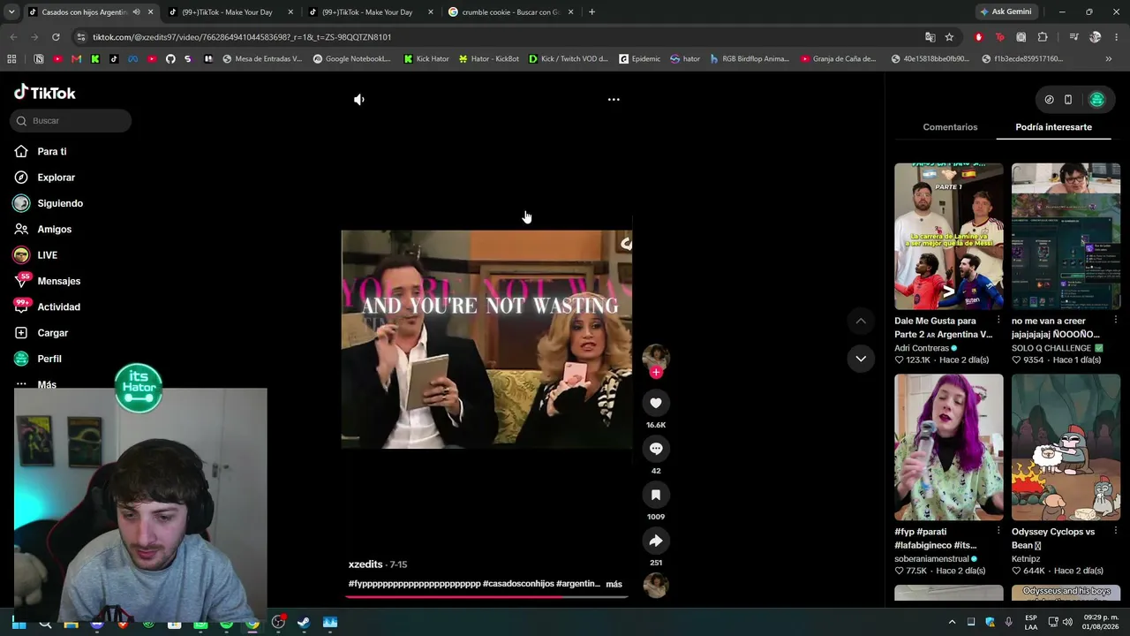Go to the previous video arrow
Image resolution: width=1130 pixels, height=636 pixels.
861,321
